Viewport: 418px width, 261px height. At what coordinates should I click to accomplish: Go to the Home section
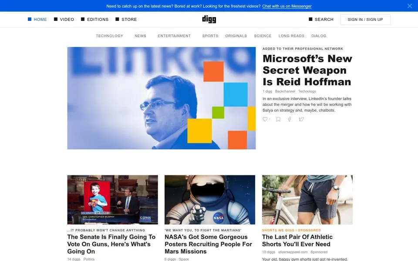[37, 20]
